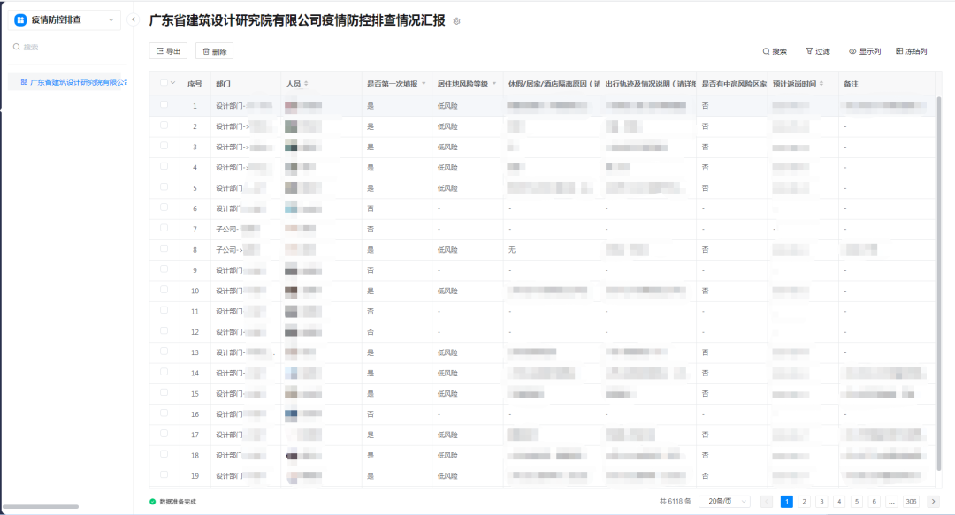Click the green 数据准备完成 status icon
The width and height of the screenshot is (955, 515).
point(153,502)
